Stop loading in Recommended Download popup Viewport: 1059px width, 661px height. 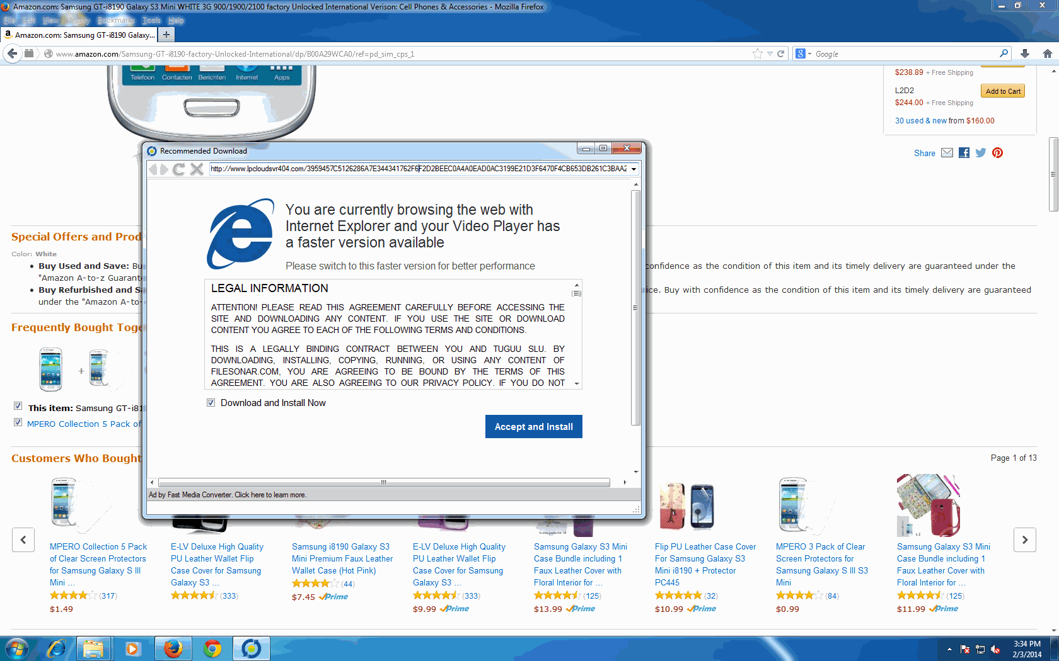(x=197, y=169)
